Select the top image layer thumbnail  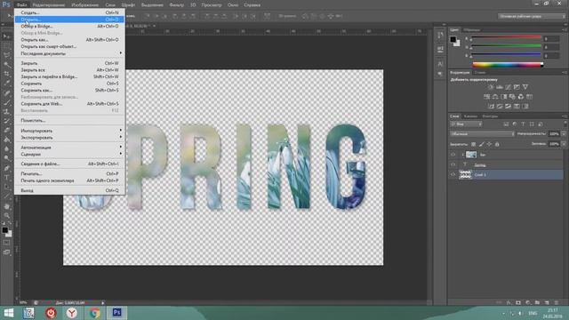(x=471, y=155)
